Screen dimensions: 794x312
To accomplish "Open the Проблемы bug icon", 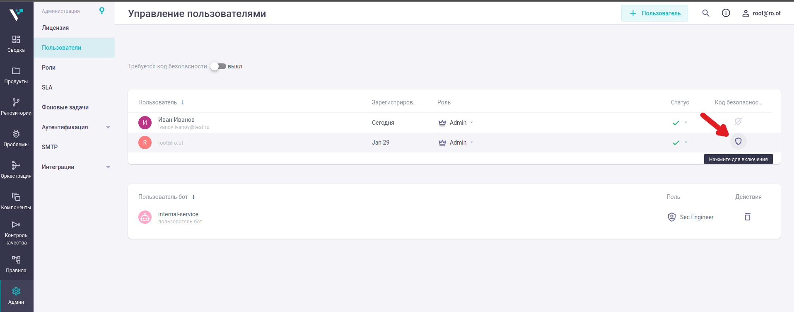I will coord(16,134).
